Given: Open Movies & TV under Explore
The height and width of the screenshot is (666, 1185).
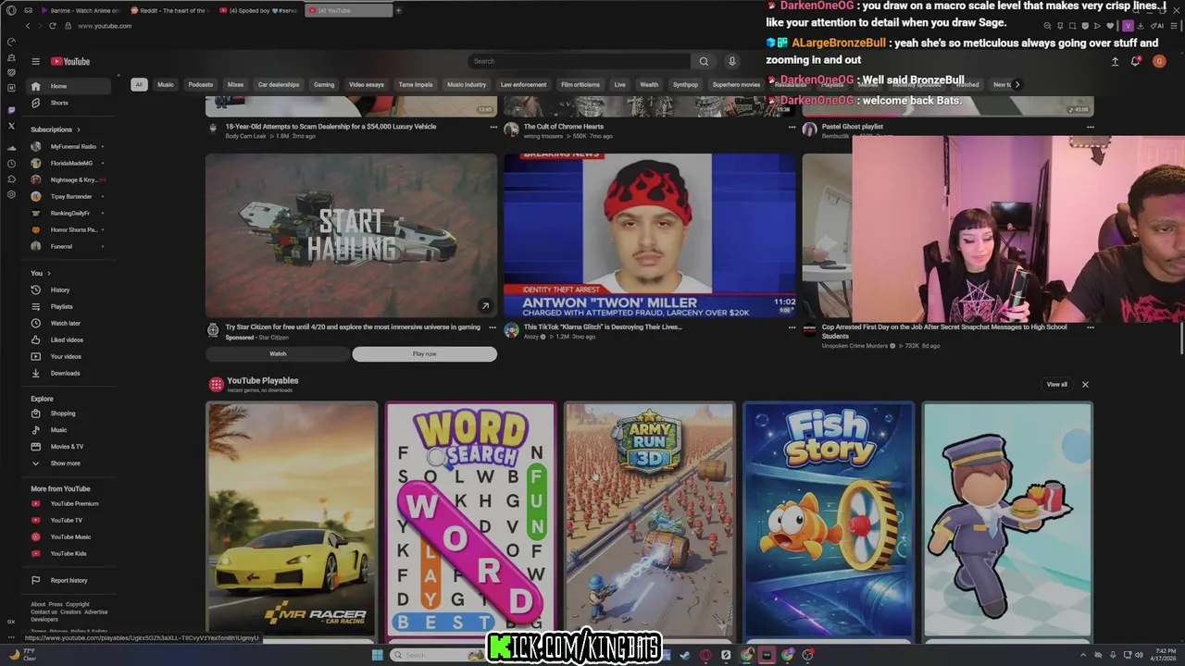Looking at the screenshot, I should tap(69, 447).
